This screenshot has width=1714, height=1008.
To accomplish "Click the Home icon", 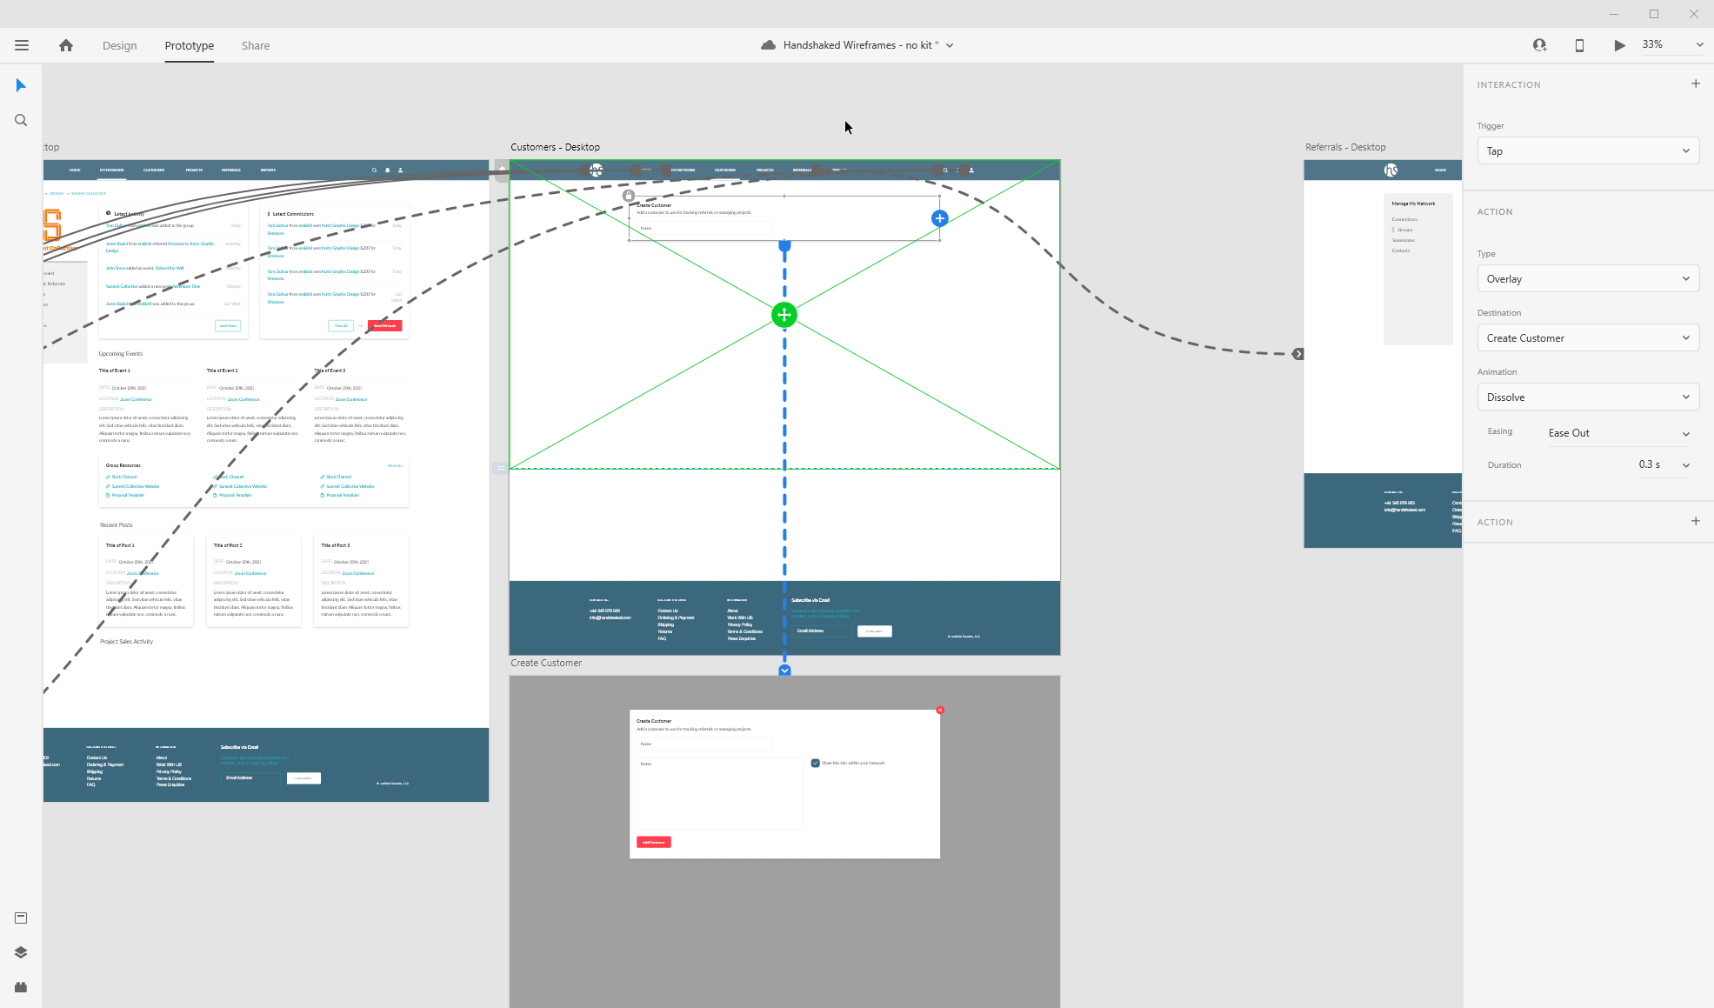I will pyautogui.click(x=66, y=45).
